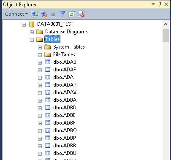
Task: Select the dbo.ADBU table name
Action: [65, 153]
